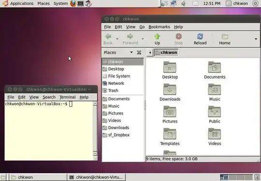Select Trash in Places sidebar
Image resolution: width=261 pixels, height=181 pixels.
tap(123, 91)
